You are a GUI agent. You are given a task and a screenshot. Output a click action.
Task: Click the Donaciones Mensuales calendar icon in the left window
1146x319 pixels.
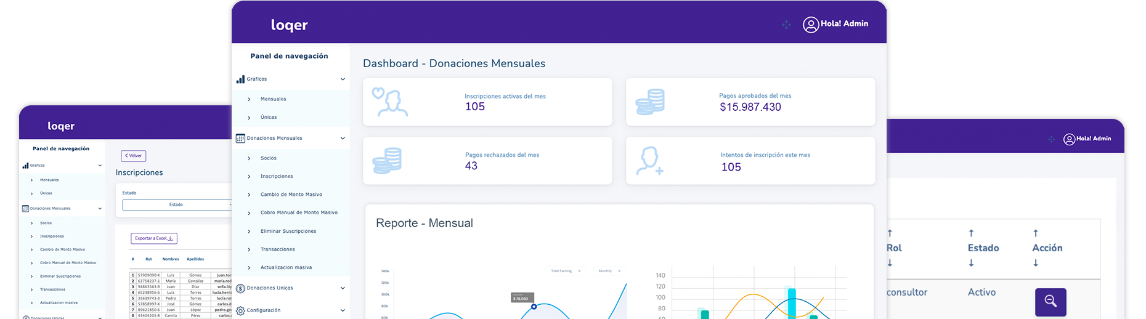pyautogui.click(x=25, y=209)
